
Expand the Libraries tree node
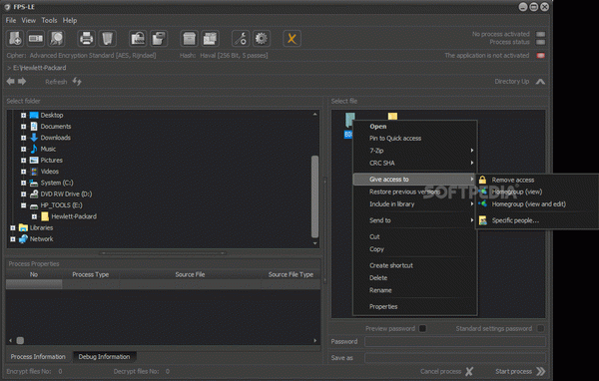click(13, 228)
